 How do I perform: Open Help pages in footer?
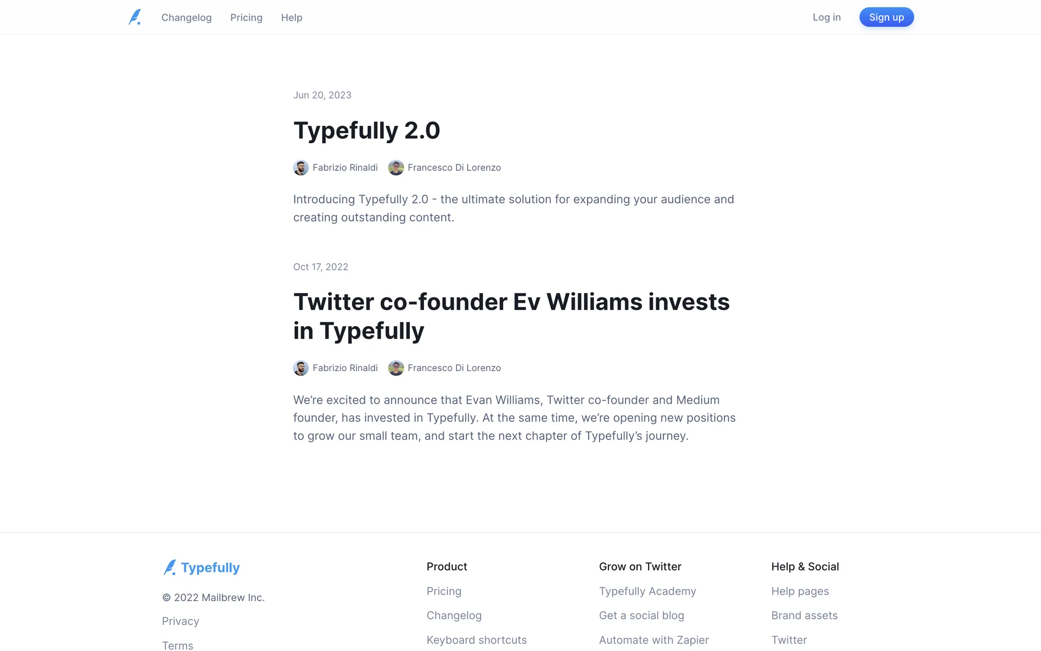coord(800,591)
